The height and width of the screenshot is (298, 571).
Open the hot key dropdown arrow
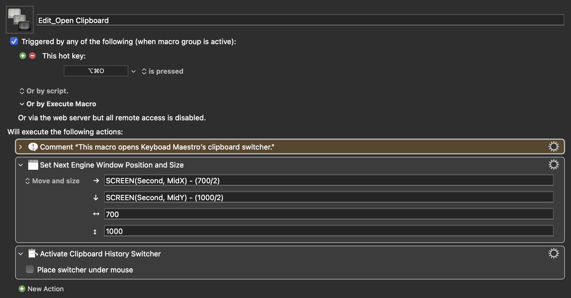click(x=133, y=71)
